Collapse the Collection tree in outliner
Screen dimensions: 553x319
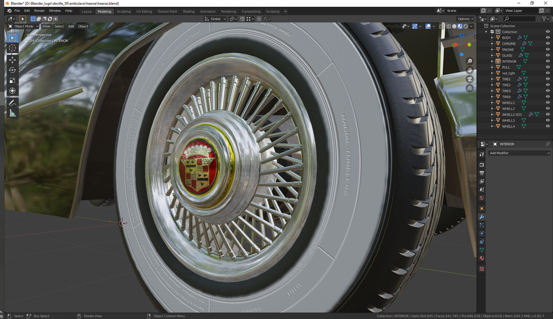click(x=486, y=32)
